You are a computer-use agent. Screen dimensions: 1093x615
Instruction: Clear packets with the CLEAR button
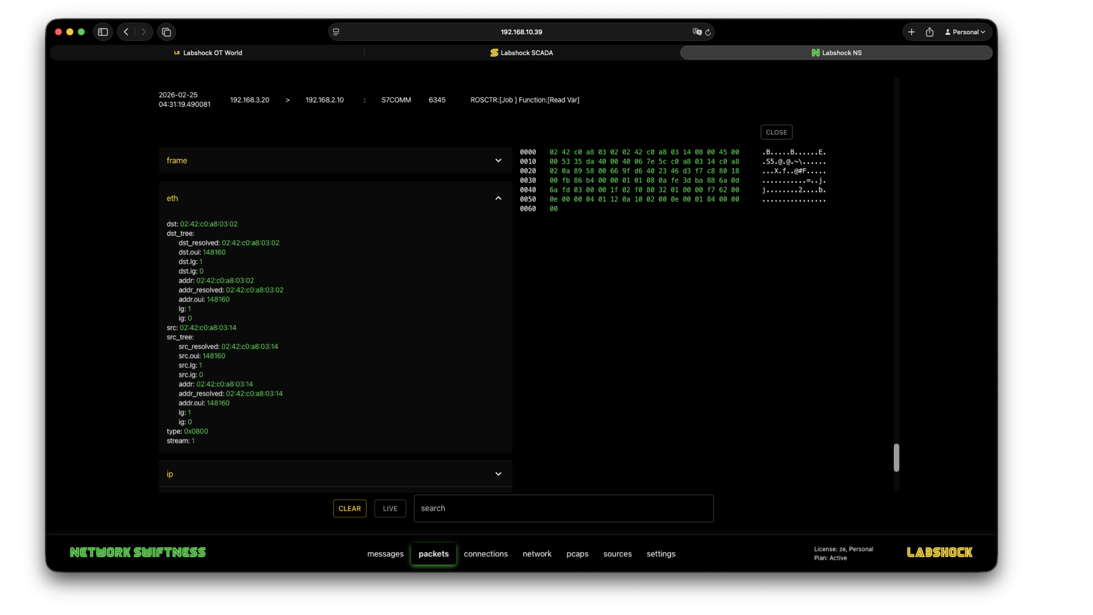[350, 509]
